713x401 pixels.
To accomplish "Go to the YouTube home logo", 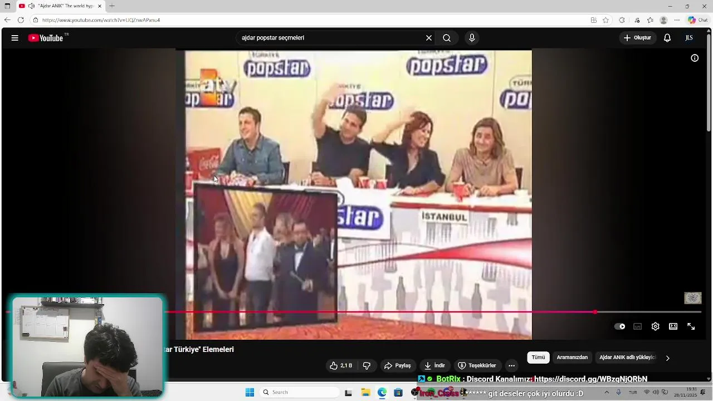I will pyautogui.click(x=46, y=38).
